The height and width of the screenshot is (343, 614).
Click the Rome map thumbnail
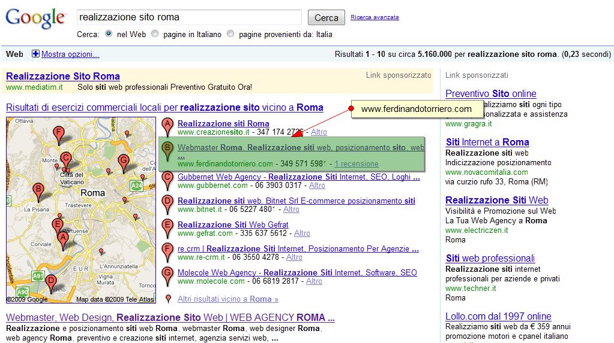pos(81,210)
